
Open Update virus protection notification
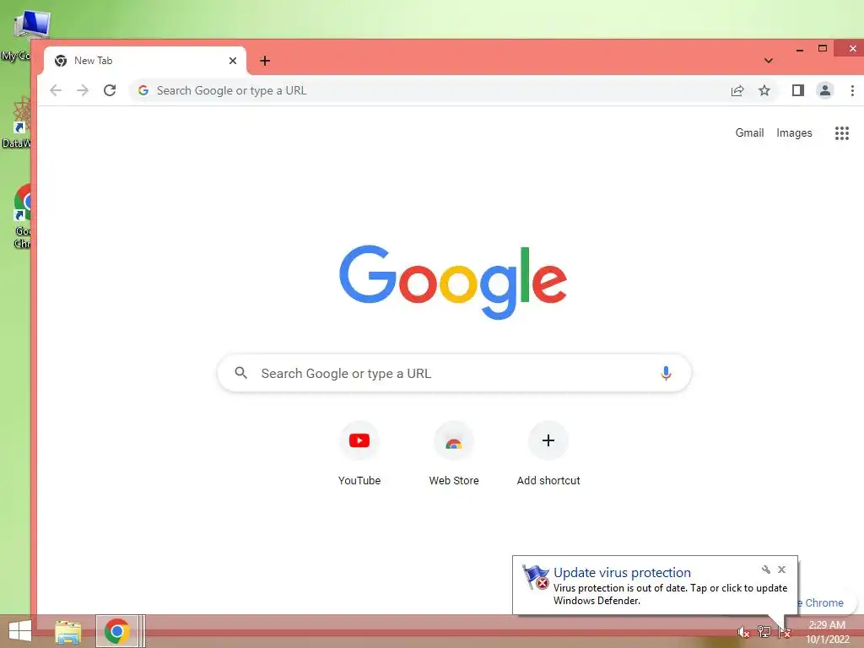[x=655, y=586]
